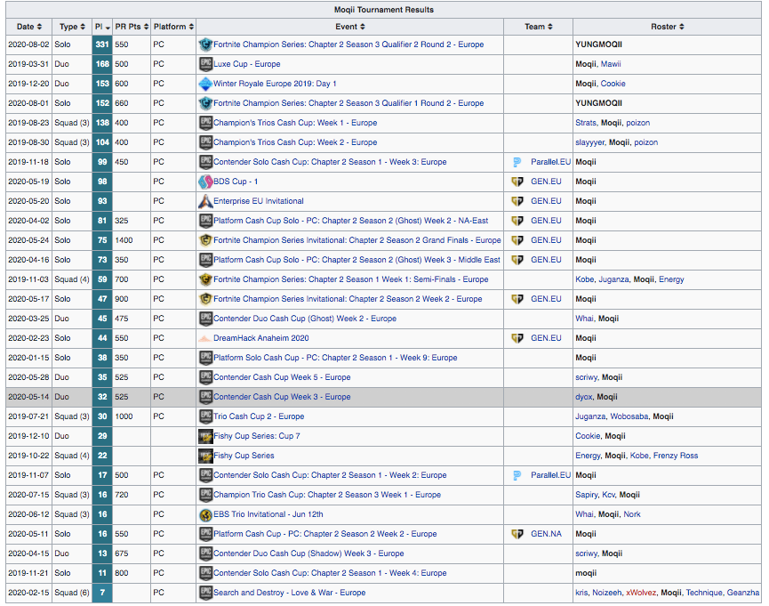Click GEN.NA team logo icon

tap(517, 534)
